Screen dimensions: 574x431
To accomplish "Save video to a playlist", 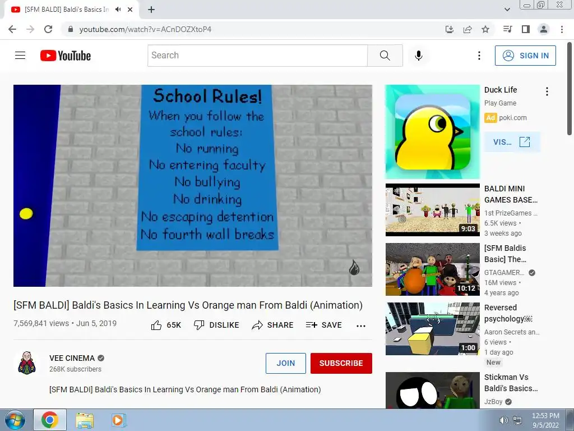I will pos(324,325).
